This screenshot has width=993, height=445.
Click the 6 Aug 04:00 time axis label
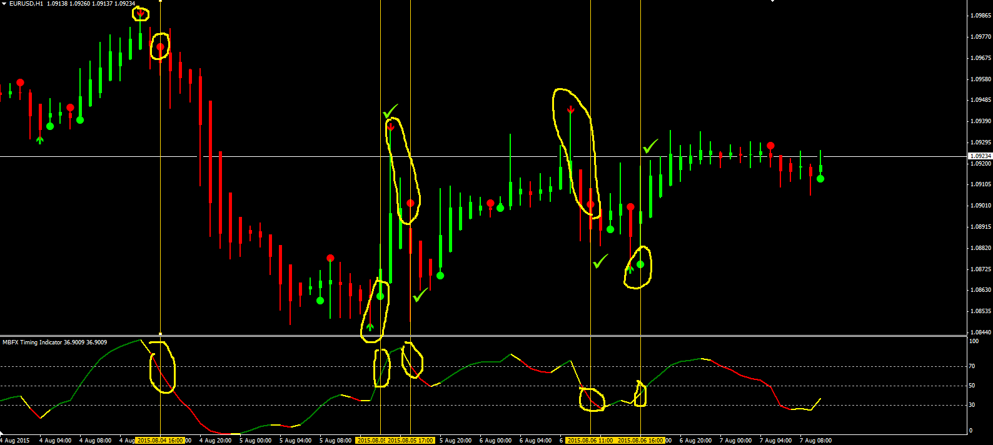[535, 441]
